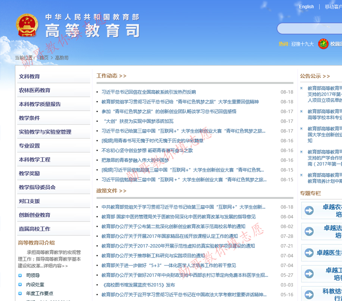Image resolution: width=342 pixels, height=301 pixels.
Task: Select 对口支援 in the sidebar
Action: [x=29, y=201]
